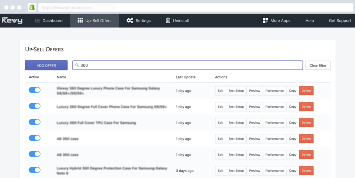
Task: Delete the A8 360 case offer
Action: click(x=306, y=155)
